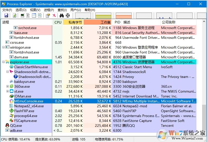Click the vertical scrollbar of process list

(204, 77)
